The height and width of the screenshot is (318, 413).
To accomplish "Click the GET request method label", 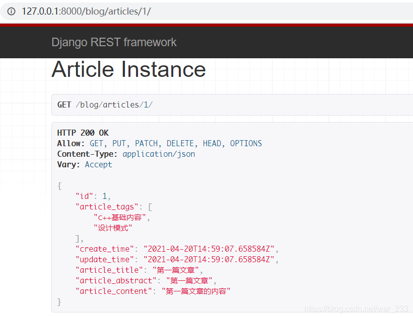I will pyautogui.click(x=64, y=104).
